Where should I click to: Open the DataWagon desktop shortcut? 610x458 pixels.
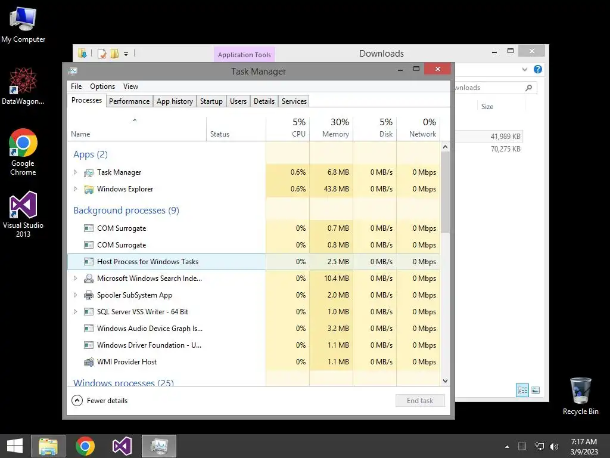[23, 86]
